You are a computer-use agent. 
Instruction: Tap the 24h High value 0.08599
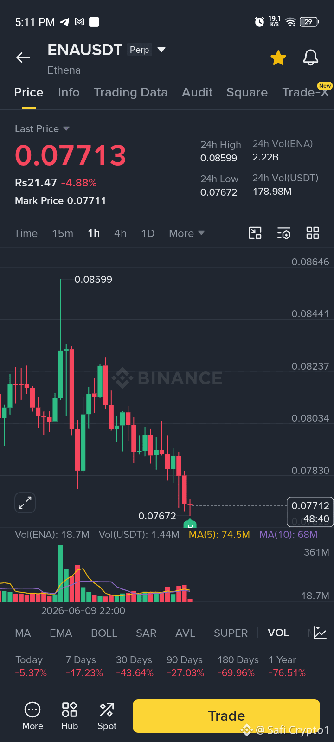coord(218,158)
